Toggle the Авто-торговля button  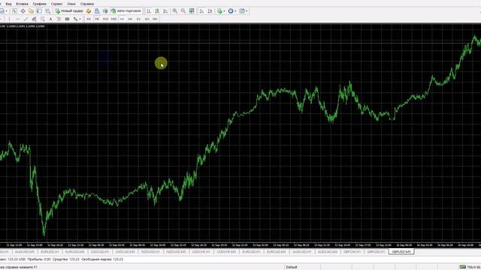126,11
